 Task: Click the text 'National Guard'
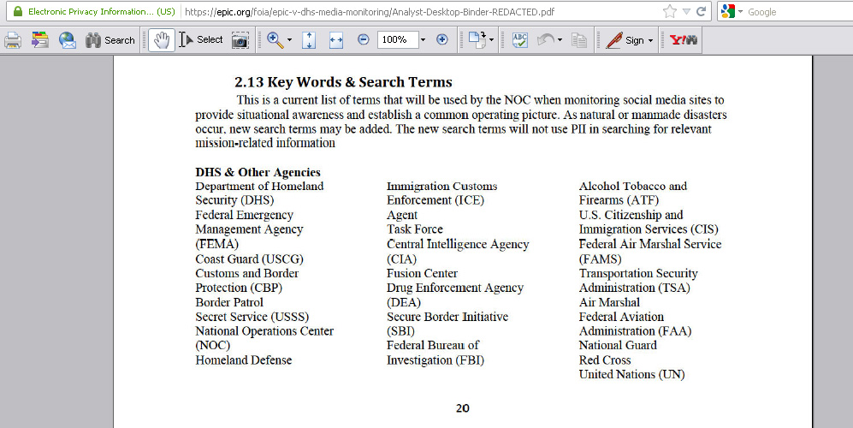[x=618, y=345]
